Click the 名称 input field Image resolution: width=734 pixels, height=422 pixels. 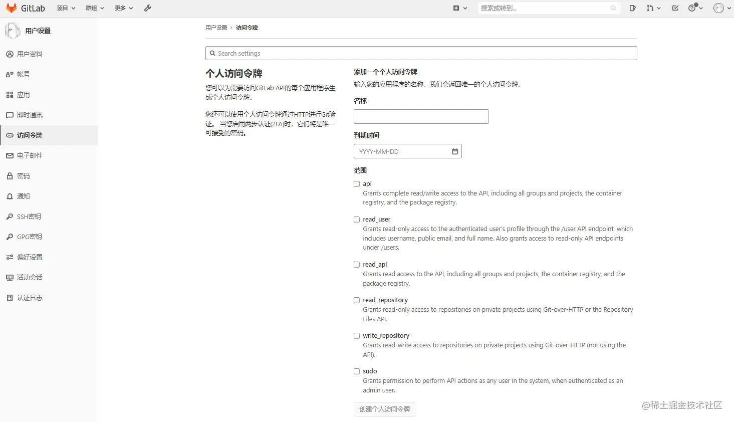tap(421, 116)
